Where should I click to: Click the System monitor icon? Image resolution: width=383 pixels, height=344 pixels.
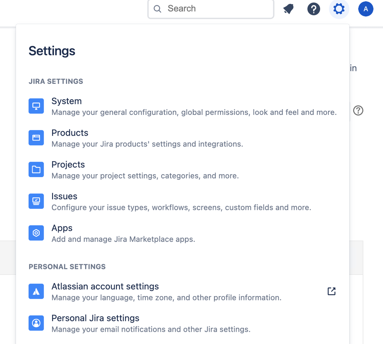(x=36, y=106)
